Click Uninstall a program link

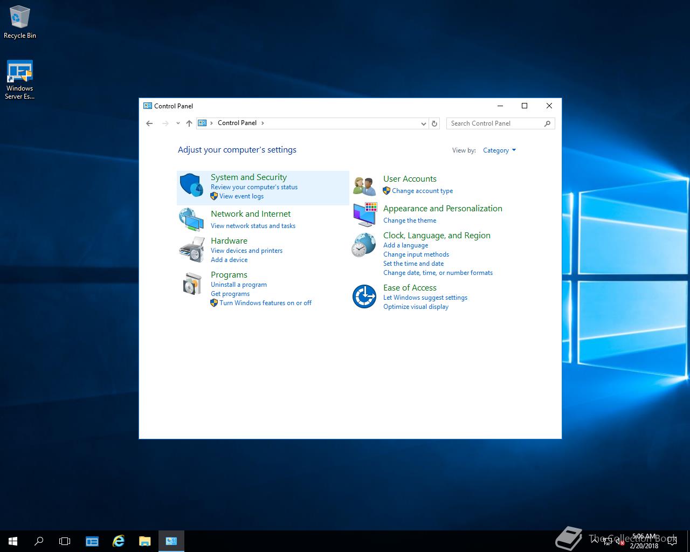tap(239, 285)
